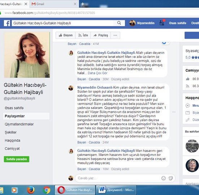
Task: Launch Chrome from the taskbar
Action: [47, 190]
